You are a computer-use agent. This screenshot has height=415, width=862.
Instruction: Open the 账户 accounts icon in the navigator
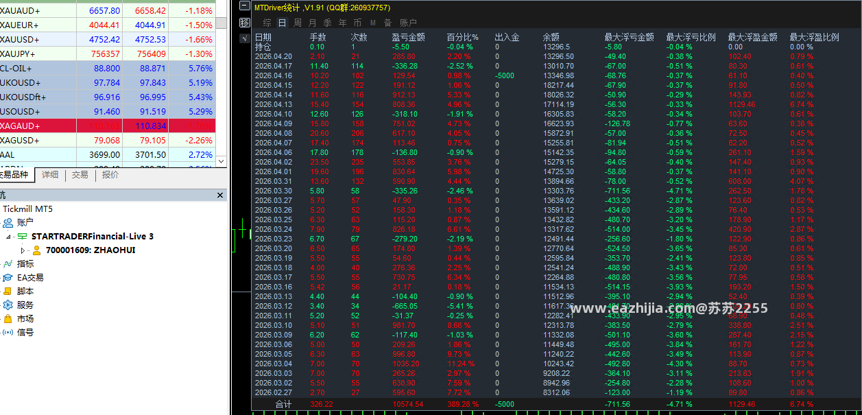(8, 222)
